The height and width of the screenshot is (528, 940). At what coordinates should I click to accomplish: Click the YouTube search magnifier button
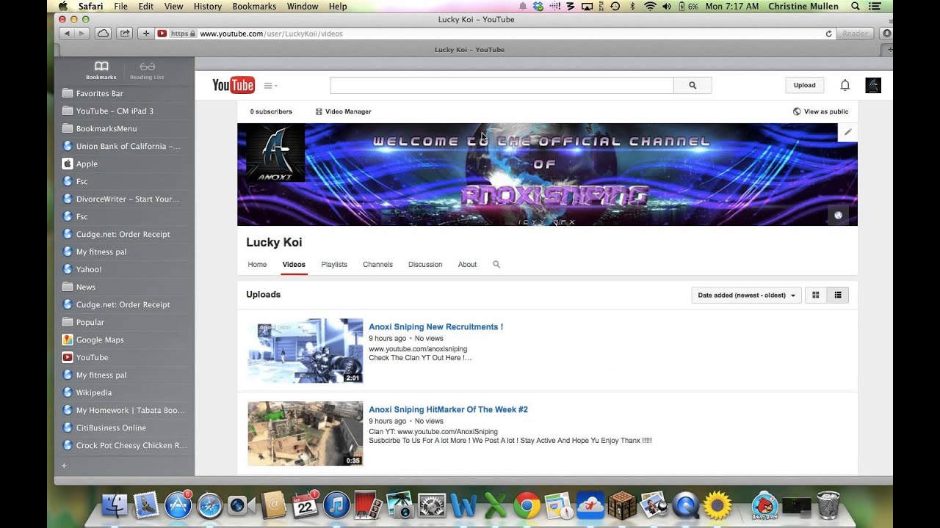(693, 85)
